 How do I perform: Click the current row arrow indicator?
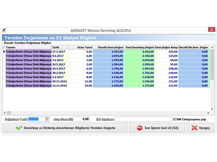pos(4,52)
